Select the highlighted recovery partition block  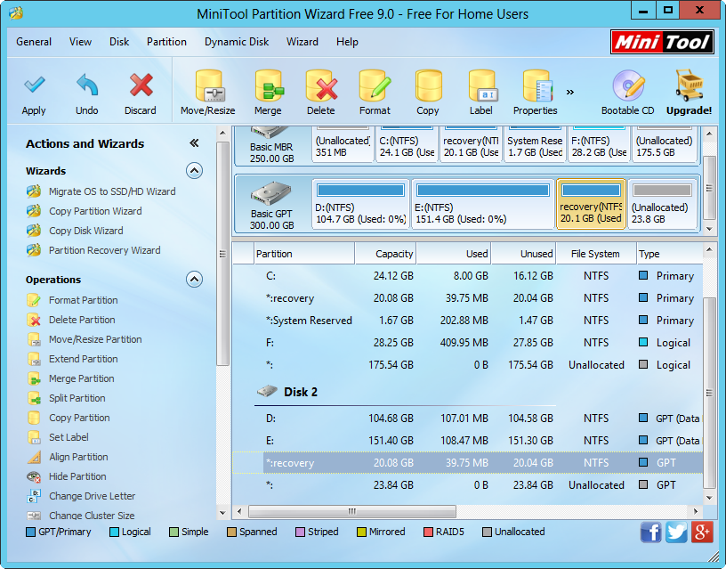click(591, 204)
